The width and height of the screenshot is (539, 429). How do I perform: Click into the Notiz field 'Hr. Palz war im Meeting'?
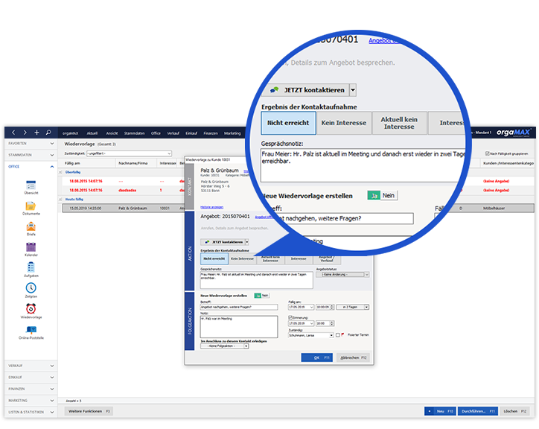point(239,327)
